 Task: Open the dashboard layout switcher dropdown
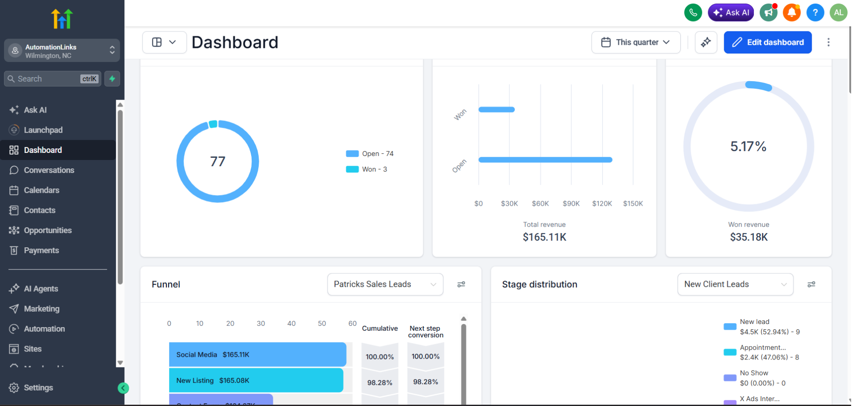coord(164,42)
